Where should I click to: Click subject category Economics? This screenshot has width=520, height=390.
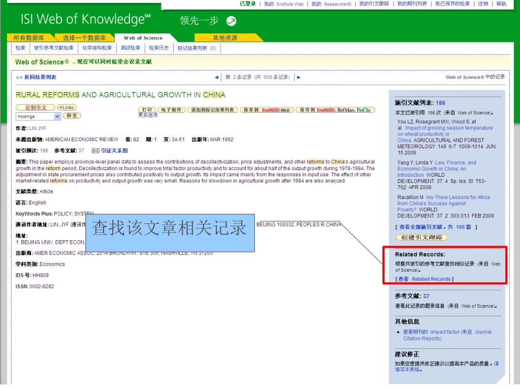52,264
